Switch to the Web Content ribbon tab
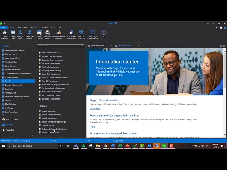Viewport: 227px width, 170px height. (23, 28)
